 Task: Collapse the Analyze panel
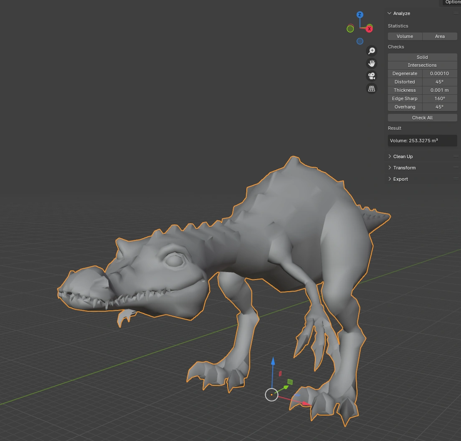point(399,13)
